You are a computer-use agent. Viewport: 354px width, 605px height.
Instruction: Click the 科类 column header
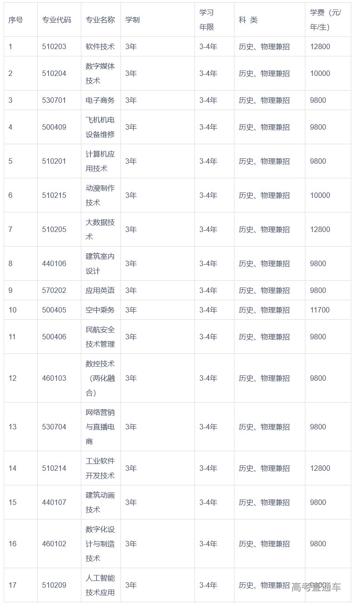248,20
